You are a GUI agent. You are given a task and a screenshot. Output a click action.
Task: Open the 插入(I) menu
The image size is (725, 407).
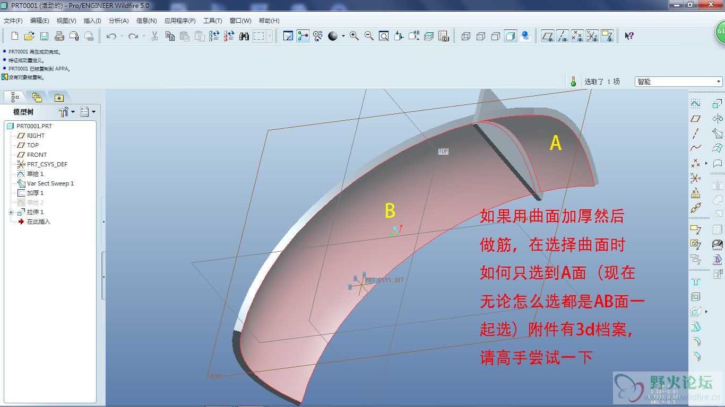pos(92,21)
